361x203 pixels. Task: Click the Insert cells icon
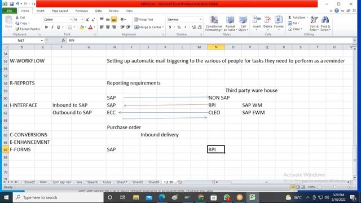[x=257, y=20]
